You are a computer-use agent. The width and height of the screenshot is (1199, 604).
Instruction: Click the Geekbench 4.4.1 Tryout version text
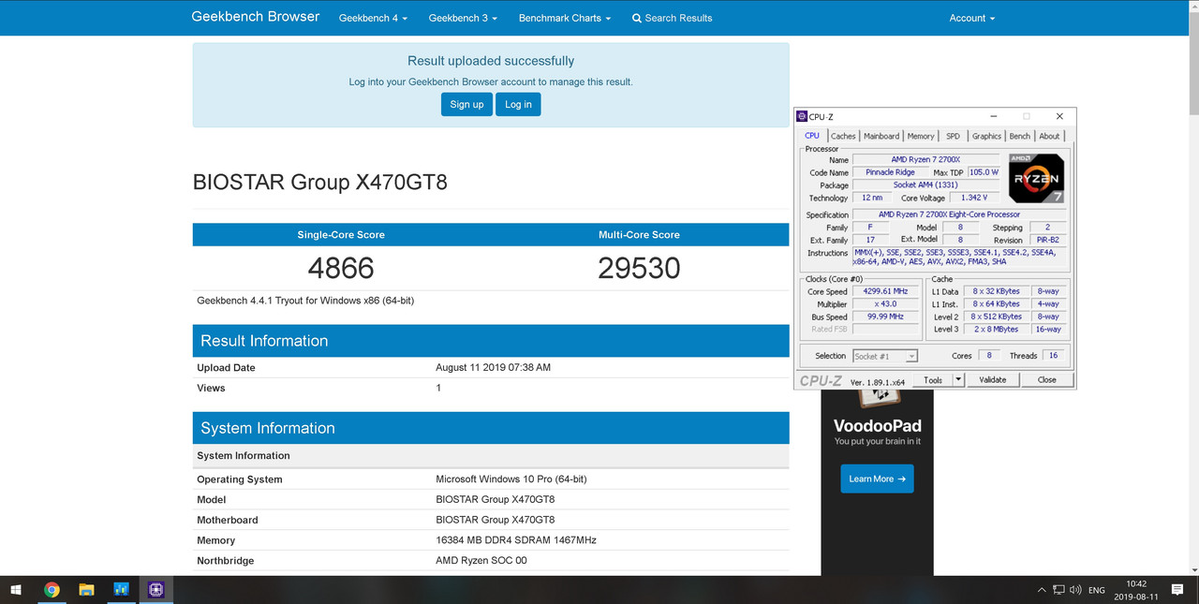pyautogui.click(x=305, y=301)
